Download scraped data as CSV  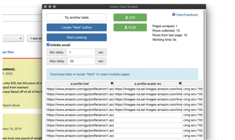130,17
